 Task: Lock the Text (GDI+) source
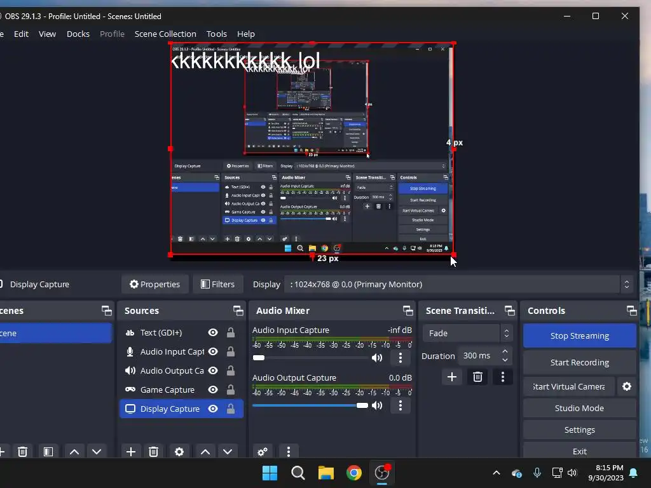230,332
